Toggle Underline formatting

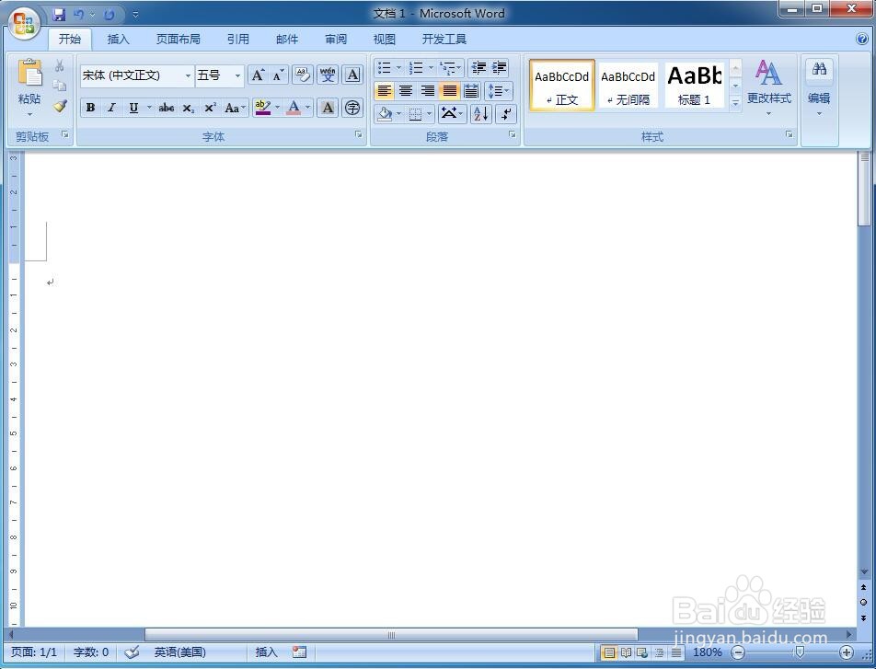[133, 108]
